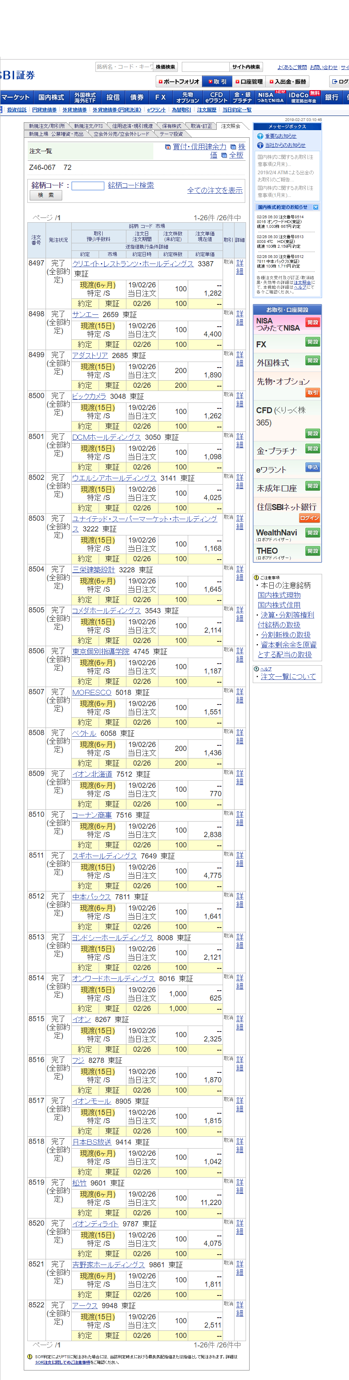Open the 口座管理 header button

click(x=248, y=81)
